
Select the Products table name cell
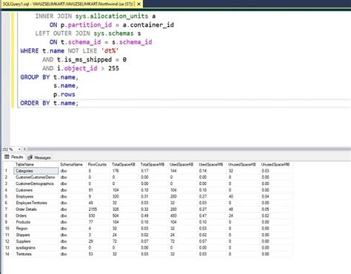36,222
